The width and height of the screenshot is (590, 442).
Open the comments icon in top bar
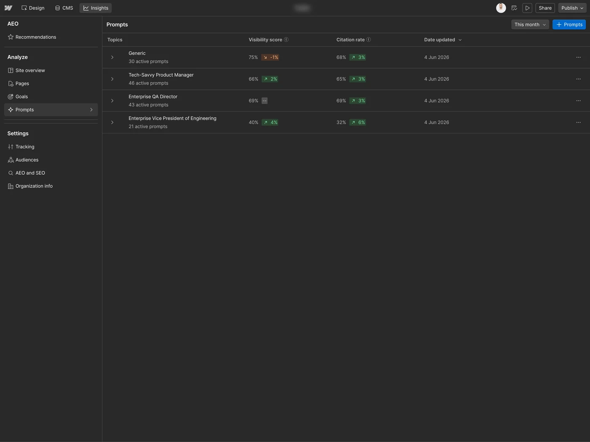point(514,8)
